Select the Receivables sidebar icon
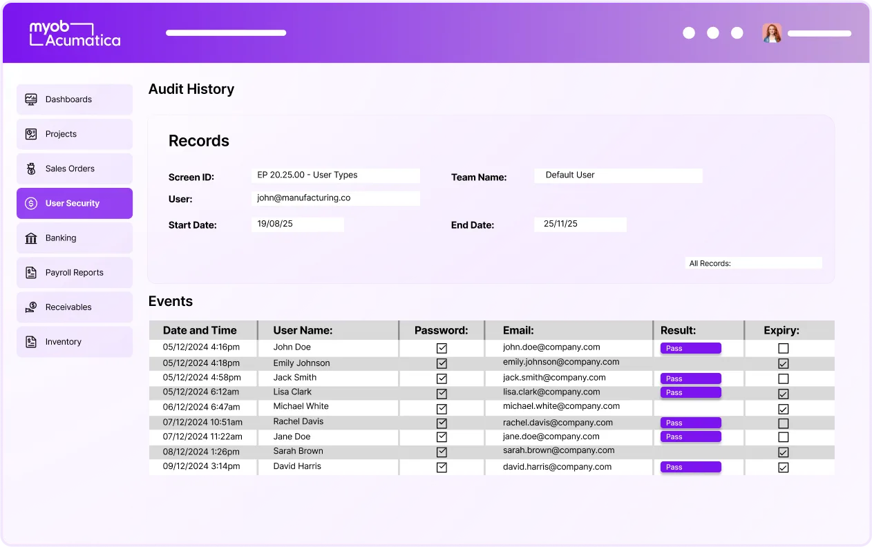 click(30, 307)
